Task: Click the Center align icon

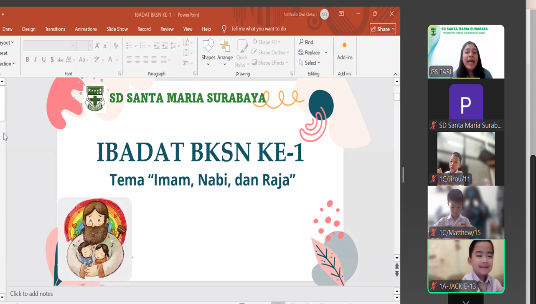Action: click(137, 60)
